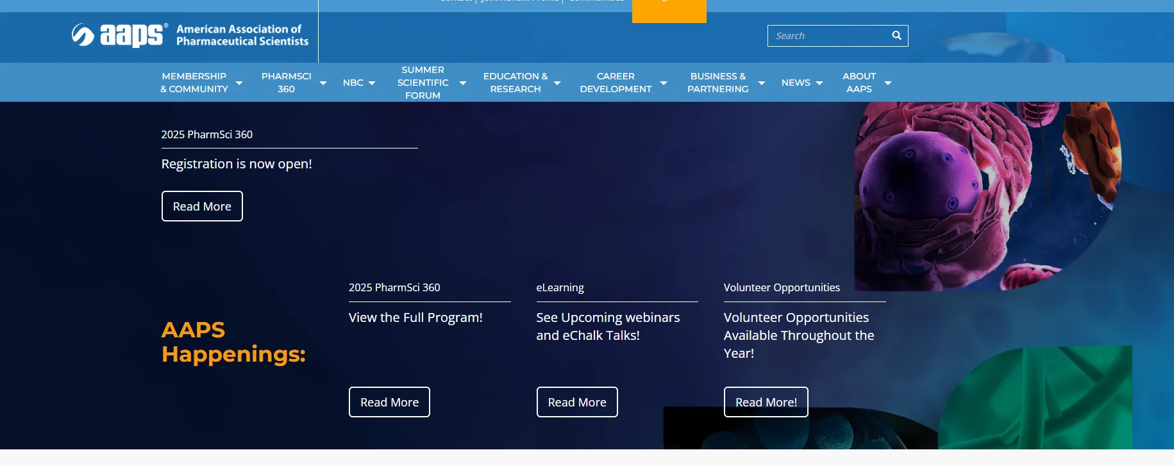The width and height of the screenshot is (1174, 466).
Task: Open the Business & Partnering menu
Action: pyautogui.click(x=718, y=83)
